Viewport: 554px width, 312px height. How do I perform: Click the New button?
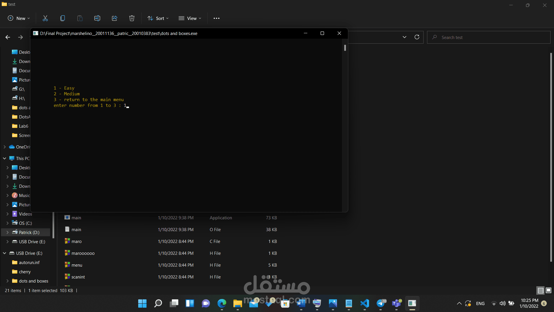coord(18,18)
